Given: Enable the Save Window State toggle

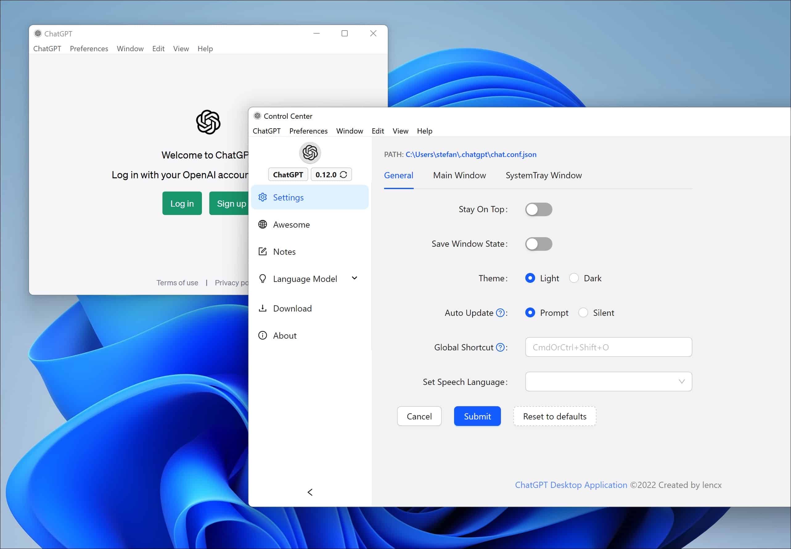Looking at the screenshot, I should click(x=538, y=244).
